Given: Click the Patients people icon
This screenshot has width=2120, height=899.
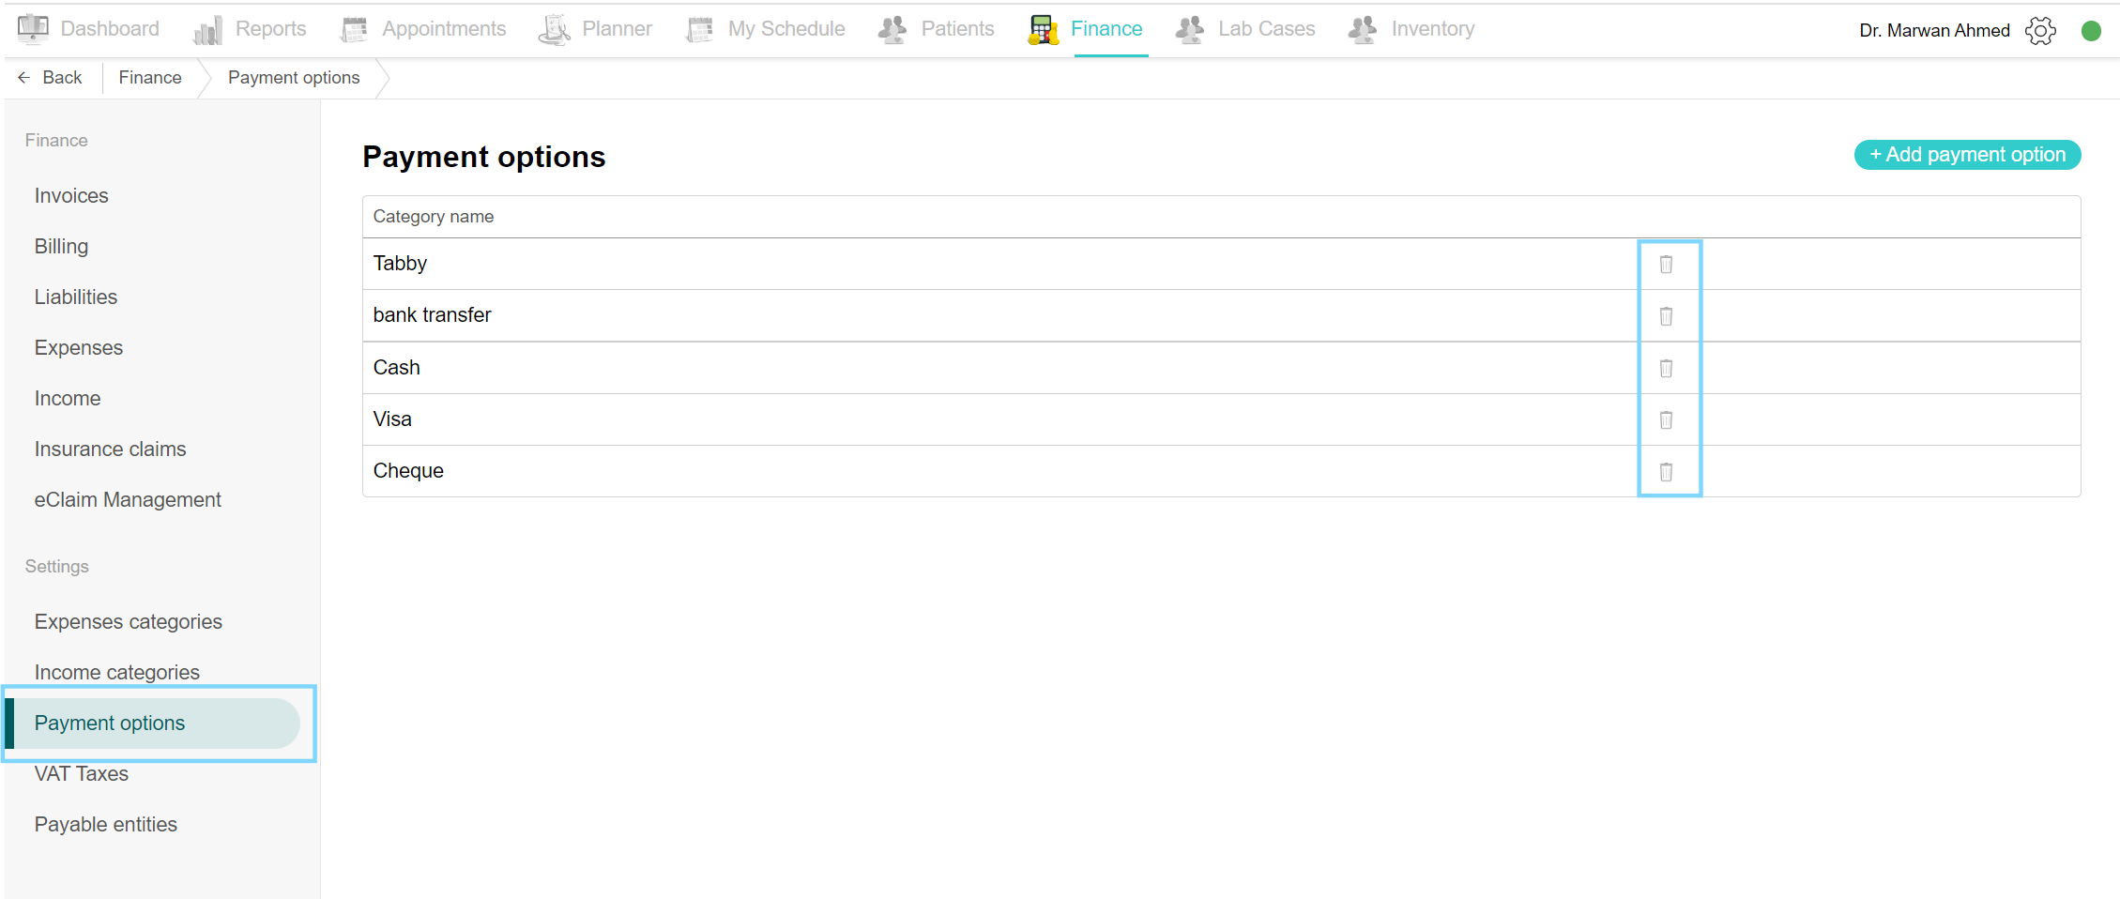Looking at the screenshot, I should pyautogui.click(x=892, y=30).
